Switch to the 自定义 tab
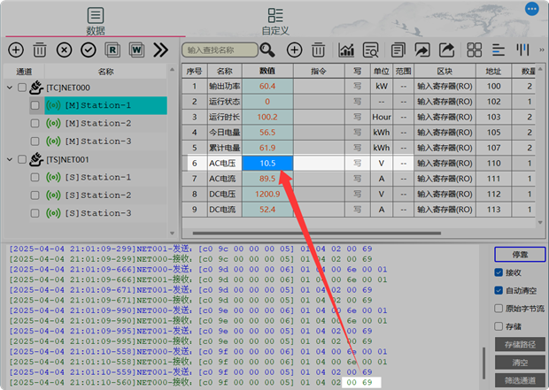 pyautogui.click(x=275, y=22)
